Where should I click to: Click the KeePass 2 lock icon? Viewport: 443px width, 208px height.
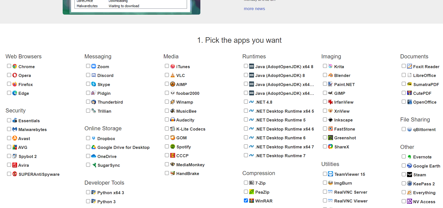coord(410,183)
